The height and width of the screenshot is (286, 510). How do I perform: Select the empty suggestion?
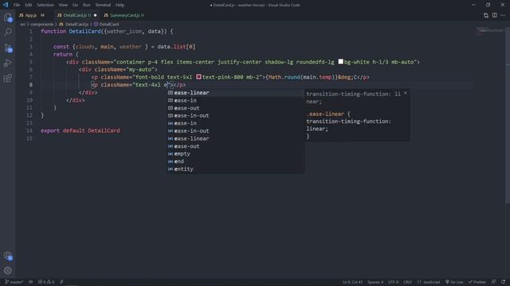236,153
